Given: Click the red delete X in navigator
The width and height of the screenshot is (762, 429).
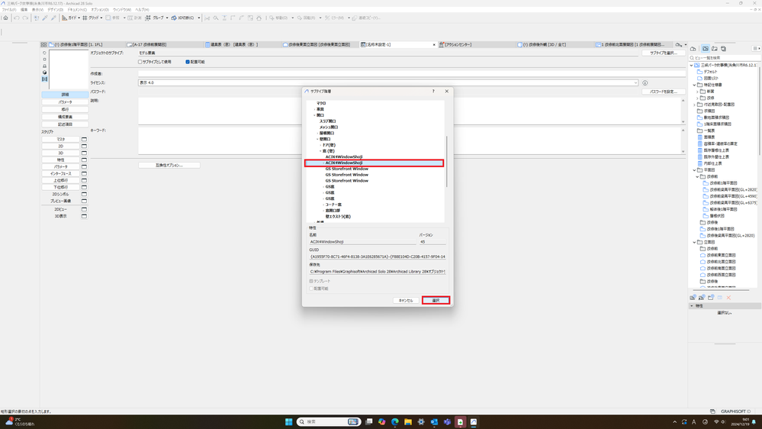Looking at the screenshot, I should coord(728,297).
